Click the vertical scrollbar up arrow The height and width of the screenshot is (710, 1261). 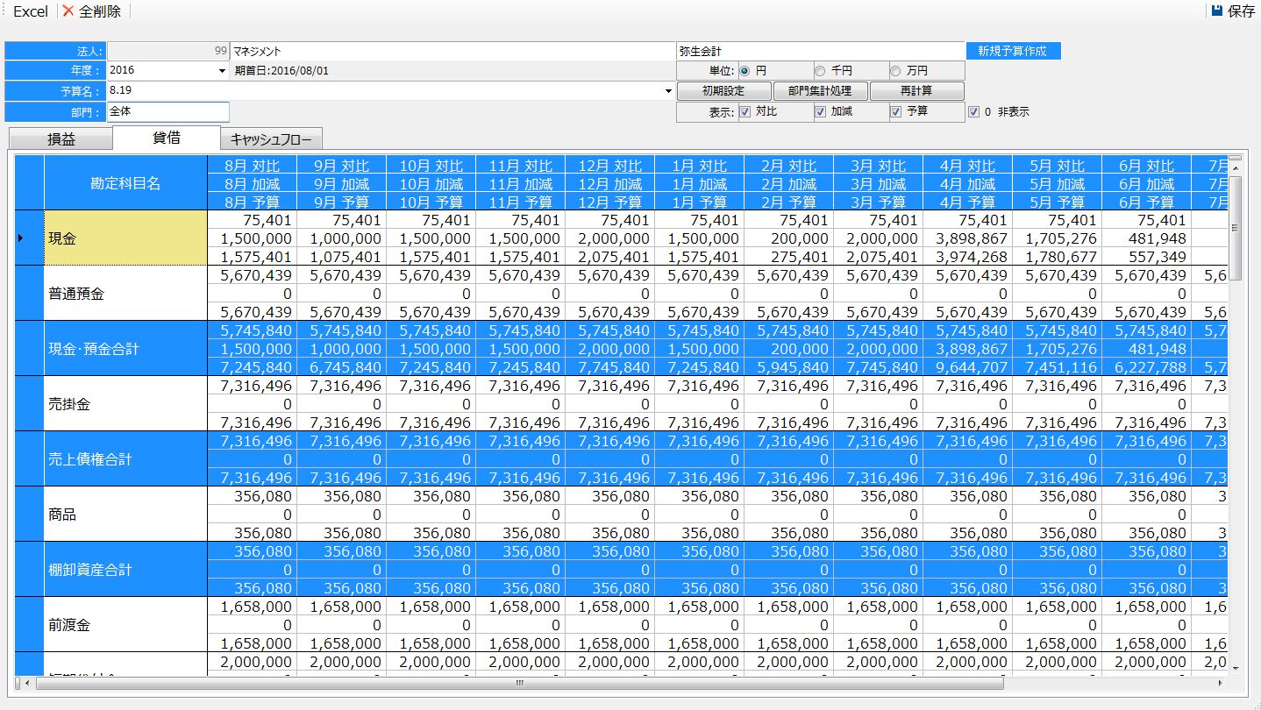point(1236,161)
